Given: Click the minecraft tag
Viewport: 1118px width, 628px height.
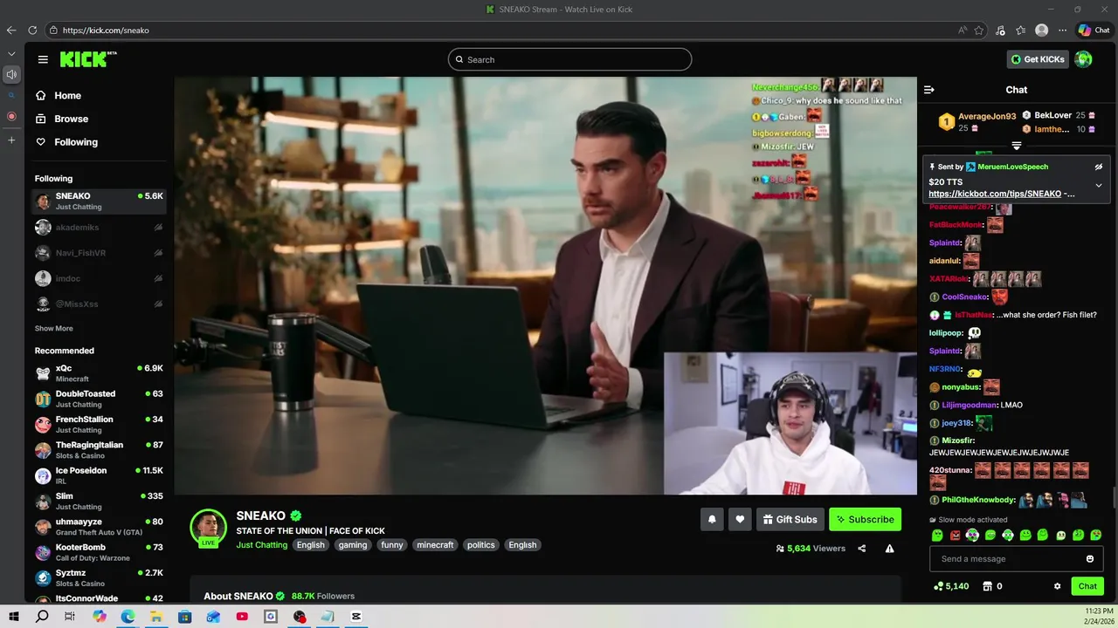Looking at the screenshot, I should click(x=435, y=545).
